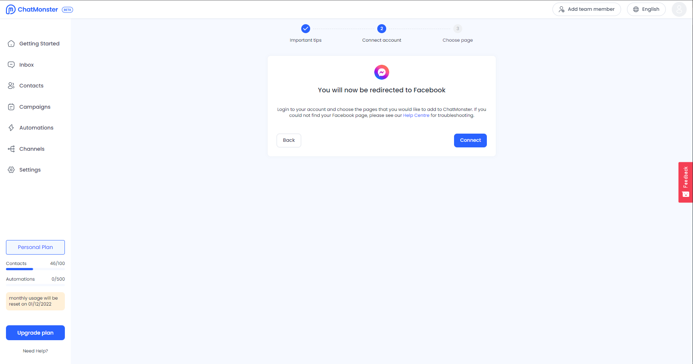The image size is (693, 364).
Task: Click the Contacts people icon
Action: pos(11,86)
